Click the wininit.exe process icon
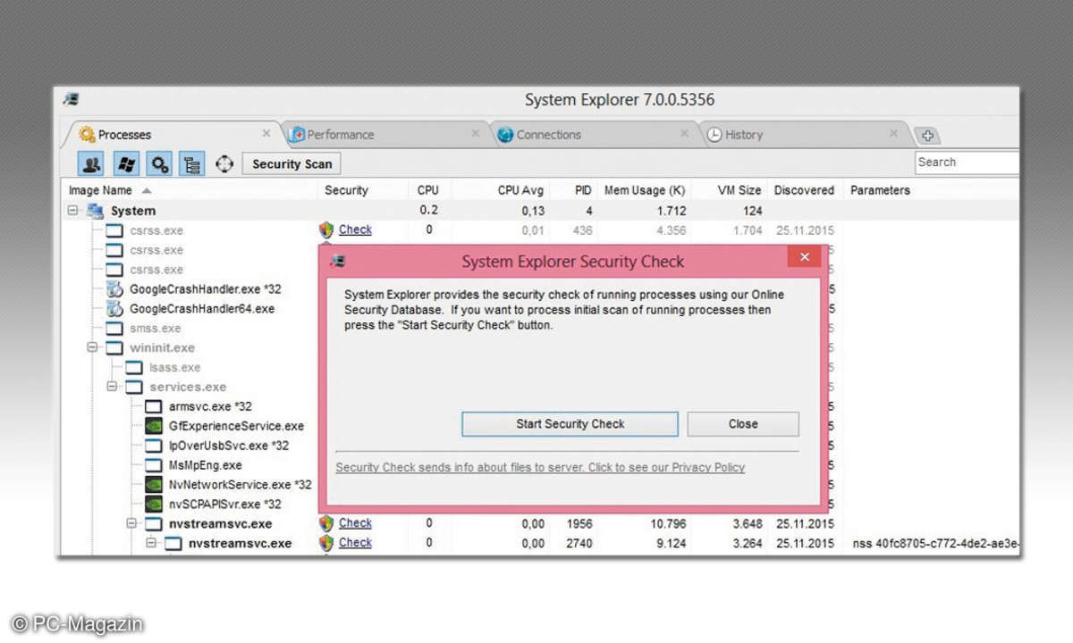Screen dimensions: 1073x643 114,347
